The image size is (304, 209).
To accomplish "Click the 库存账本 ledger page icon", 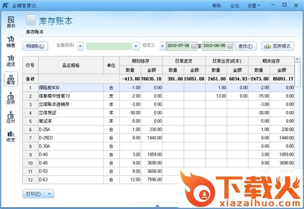I will coord(31,20).
